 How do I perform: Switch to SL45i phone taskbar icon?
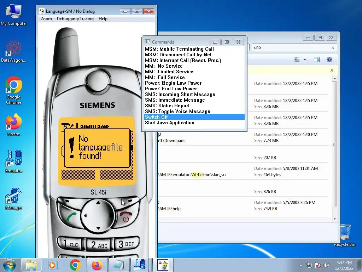tap(163, 265)
